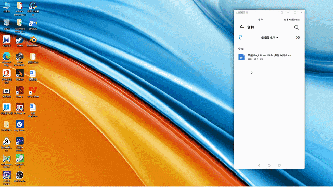Open search in the 文档 file manager
The width and height of the screenshot is (333, 187).
pos(297,28)
